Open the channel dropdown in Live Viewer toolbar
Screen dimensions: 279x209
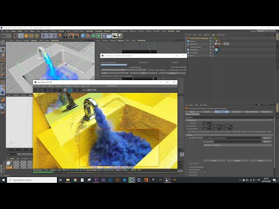tap(92, 90)
